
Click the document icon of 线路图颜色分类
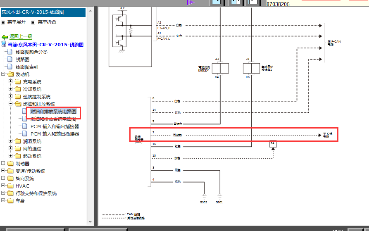10,52
